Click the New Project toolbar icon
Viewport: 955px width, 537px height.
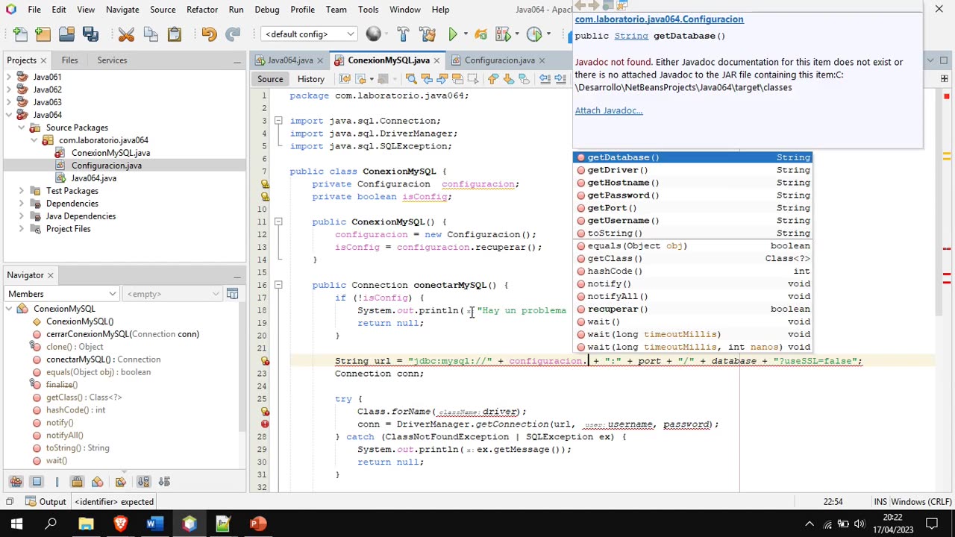point(43,34)
